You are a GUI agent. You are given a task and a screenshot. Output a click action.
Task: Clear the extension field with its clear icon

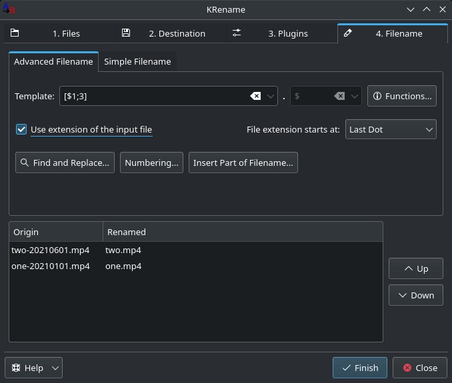click(x=339, y=96)
